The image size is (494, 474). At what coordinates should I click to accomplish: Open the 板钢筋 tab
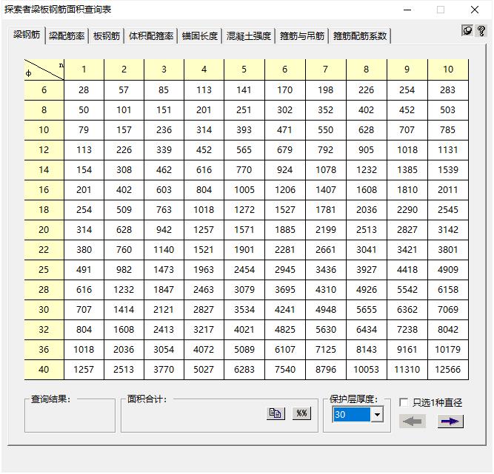[x=107, y=36]
